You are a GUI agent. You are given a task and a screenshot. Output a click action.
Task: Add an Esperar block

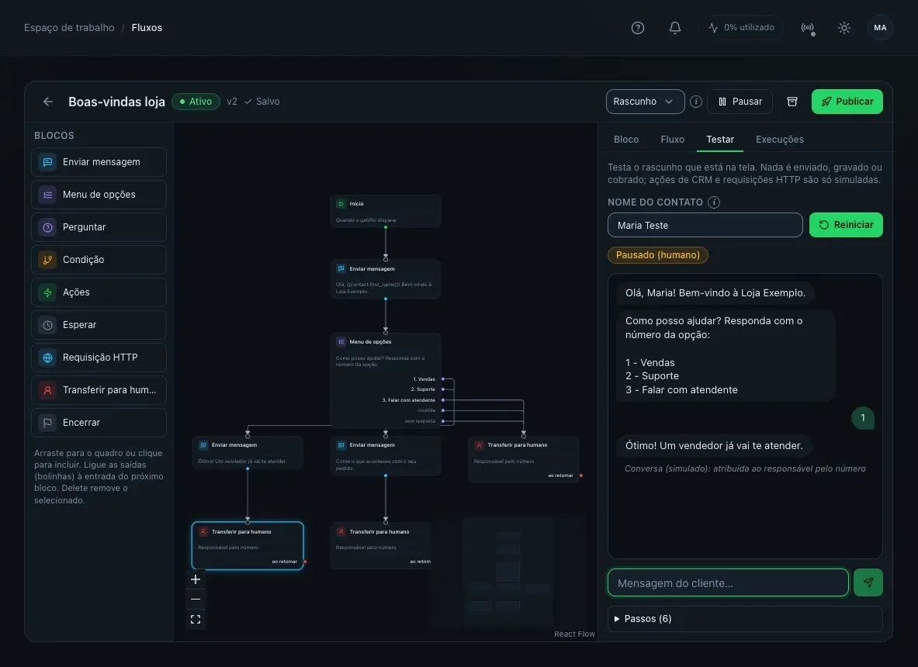99,325
